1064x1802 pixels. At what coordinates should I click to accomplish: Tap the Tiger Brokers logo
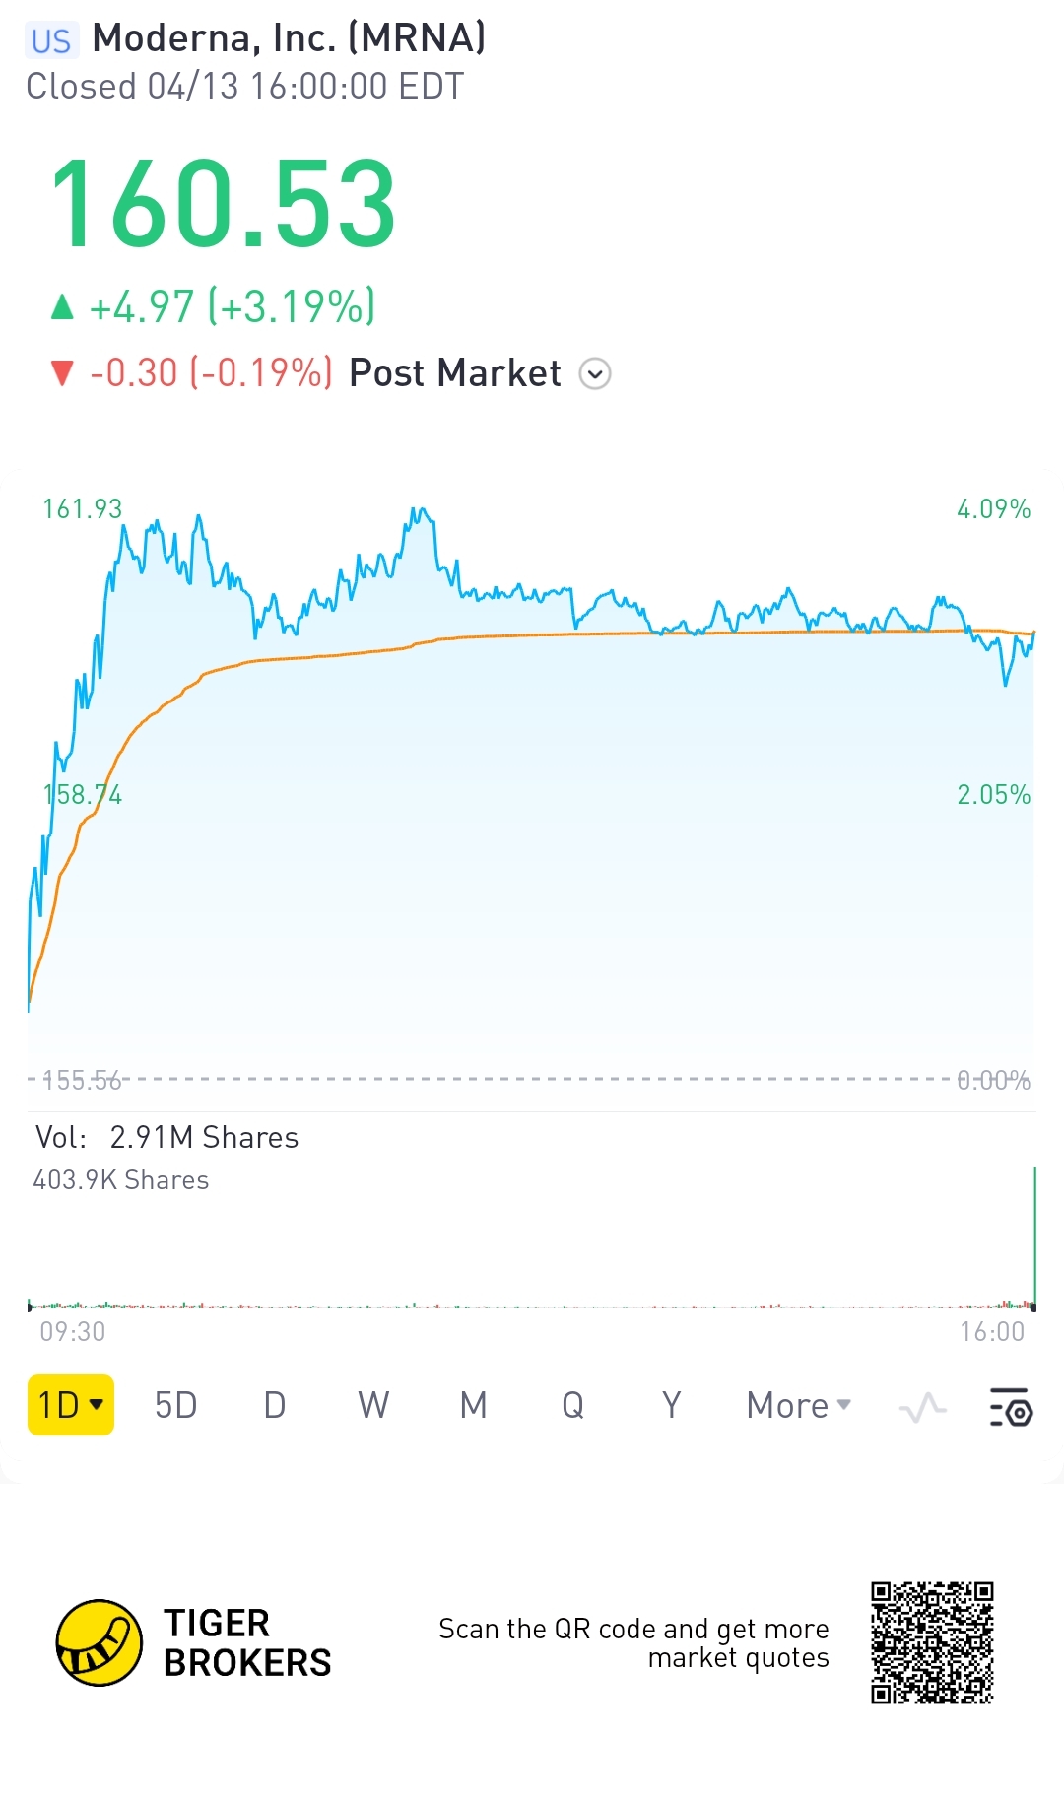(x=100, y=1642)
